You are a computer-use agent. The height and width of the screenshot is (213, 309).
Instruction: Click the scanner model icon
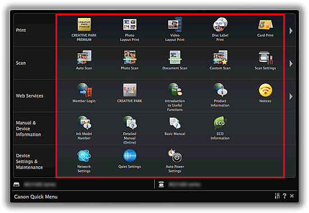click(161, 184)
